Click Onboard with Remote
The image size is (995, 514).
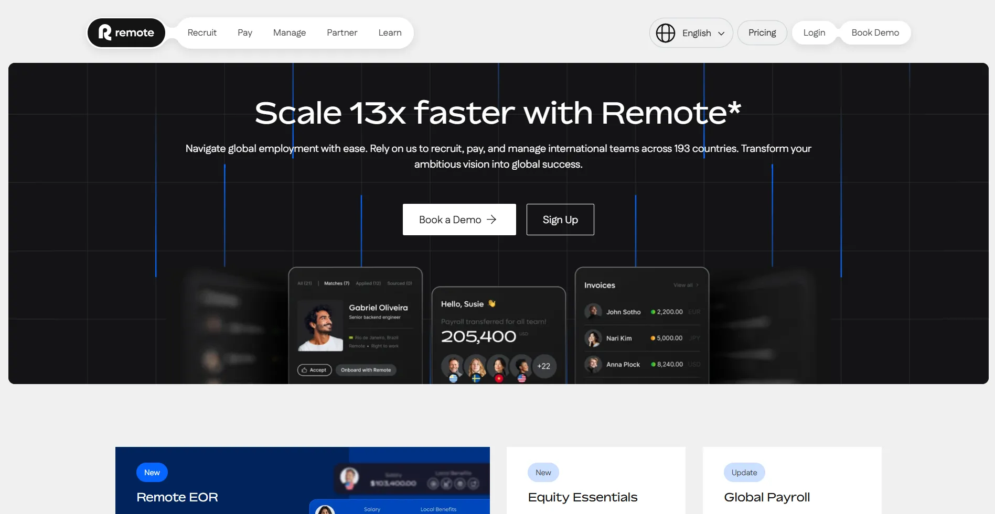366,370
